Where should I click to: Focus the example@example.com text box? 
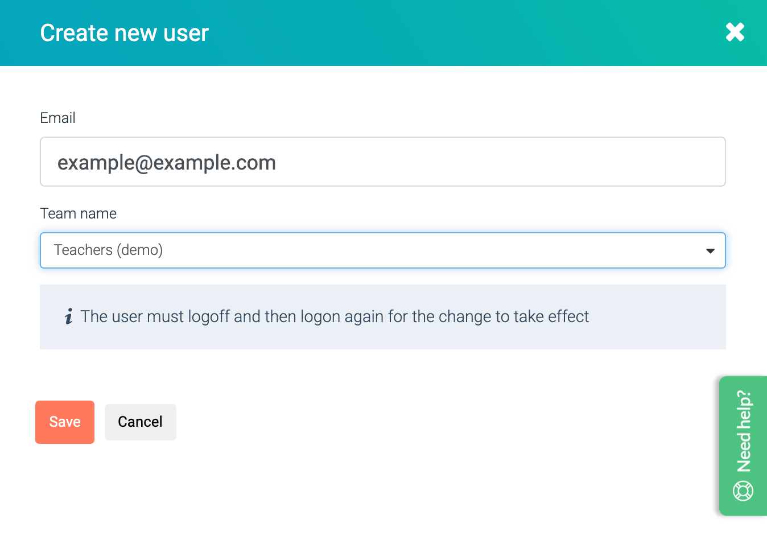tap(382, 162)
